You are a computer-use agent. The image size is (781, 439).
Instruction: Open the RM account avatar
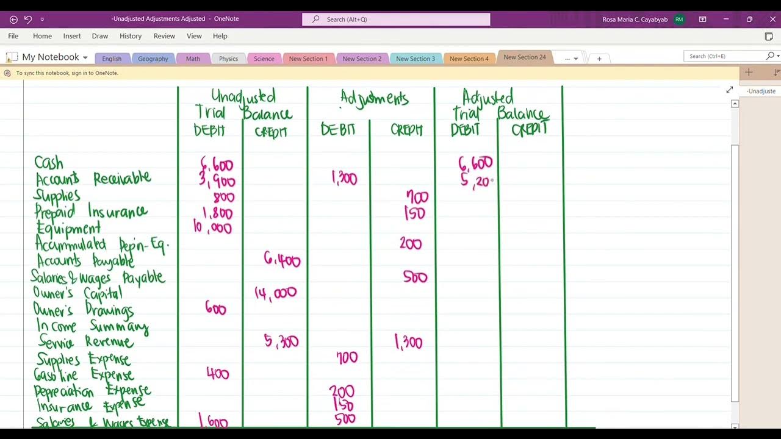point(679,20)
